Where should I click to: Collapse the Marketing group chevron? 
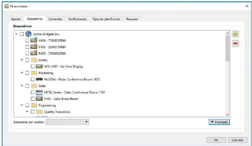click(x=22, y=73)
